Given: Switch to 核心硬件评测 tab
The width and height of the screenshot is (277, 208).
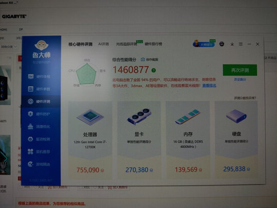Looking at the screenshot, I should point(81,44).
